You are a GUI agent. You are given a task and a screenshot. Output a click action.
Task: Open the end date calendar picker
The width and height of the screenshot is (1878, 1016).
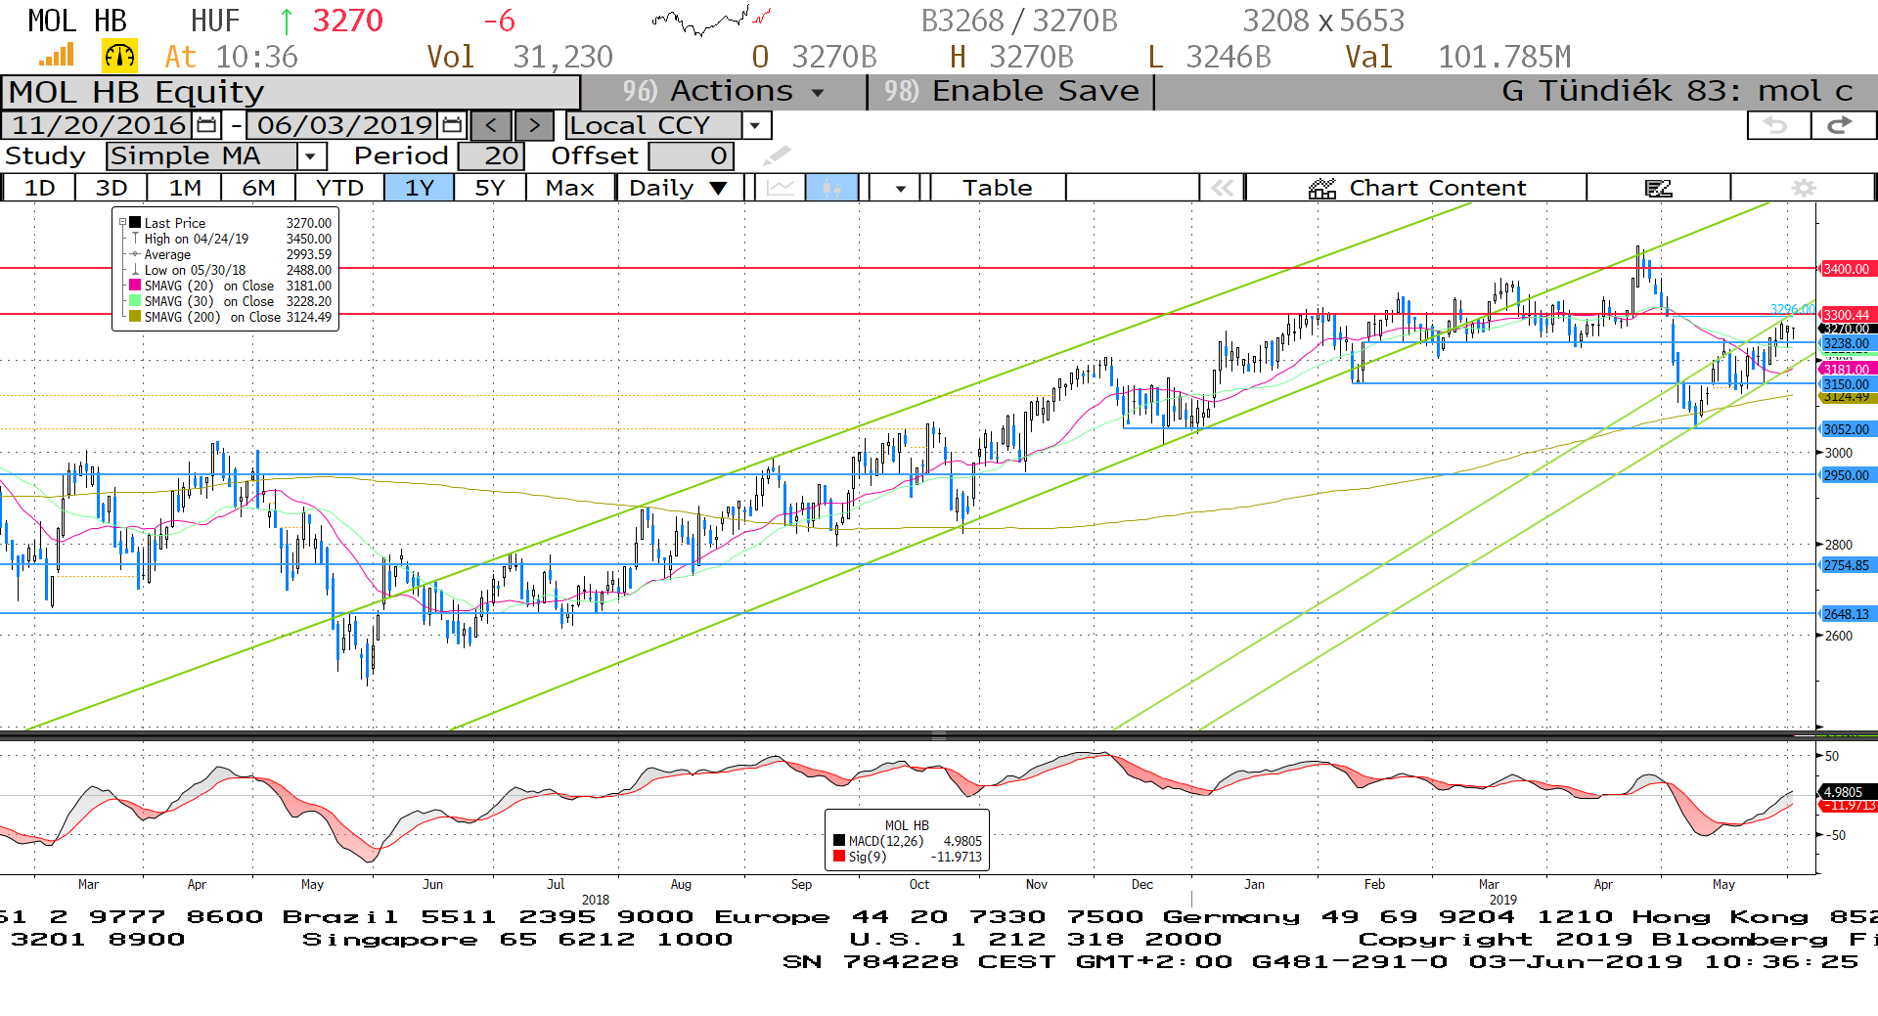tap(452, 125)
